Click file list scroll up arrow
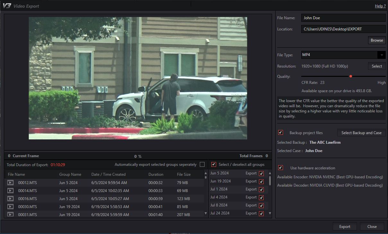The image size is (388, 234). click(206, 173)
